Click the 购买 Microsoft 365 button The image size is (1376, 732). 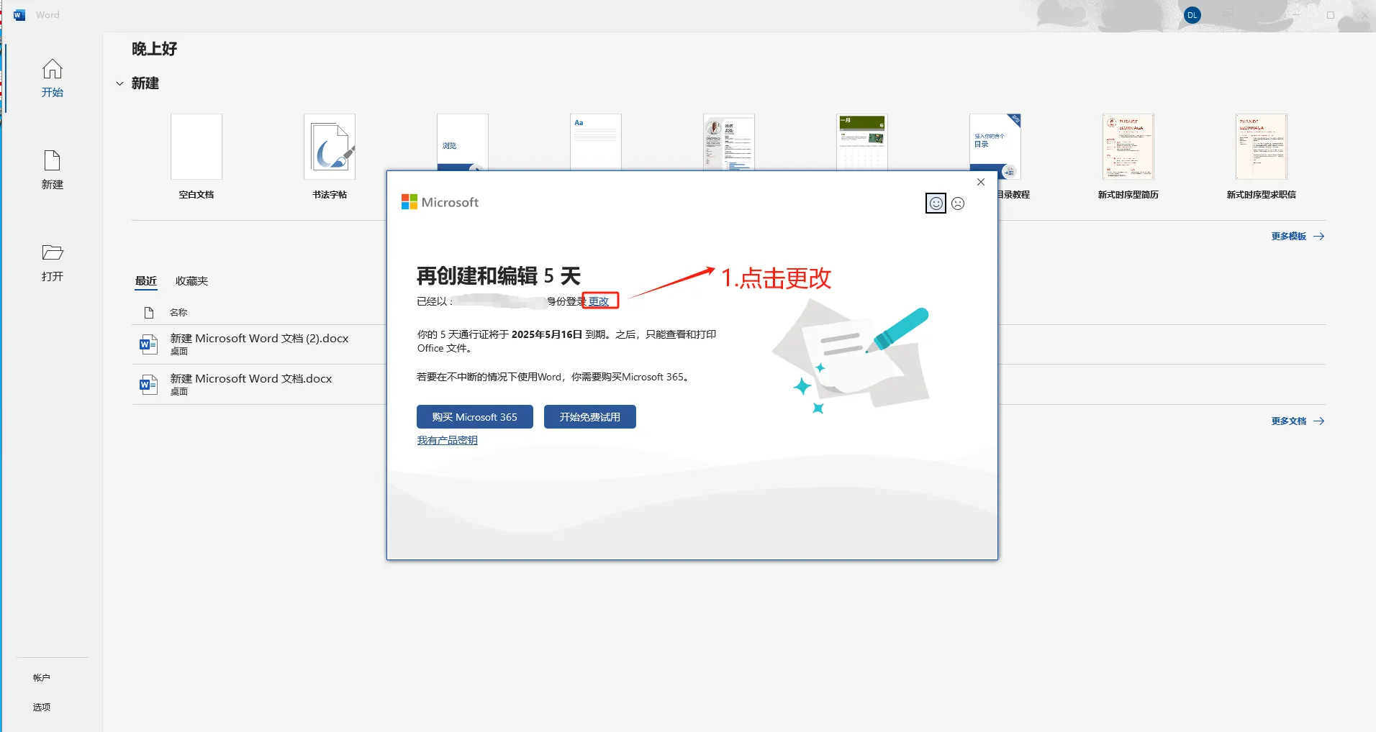474,417
